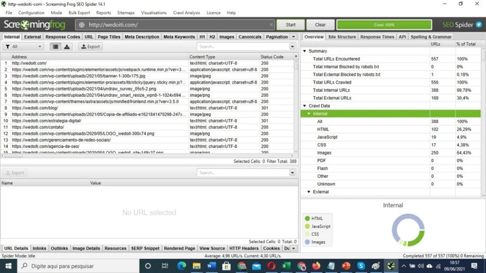The image size is (486, 273).
Task: Add a column with plus icon
Action: (x=296, y=56)
